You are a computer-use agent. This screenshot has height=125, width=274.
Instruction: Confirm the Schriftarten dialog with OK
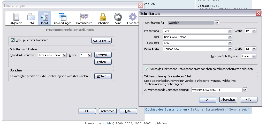(207, 100)
